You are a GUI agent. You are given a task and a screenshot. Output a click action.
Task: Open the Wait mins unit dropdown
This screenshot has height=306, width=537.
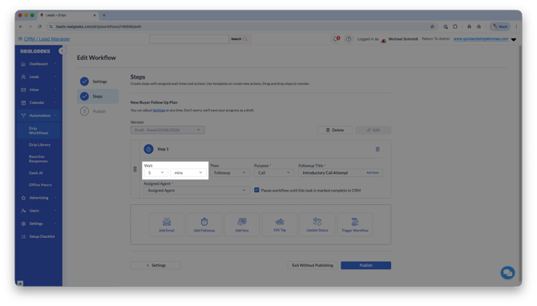click(x=188, y=173)
